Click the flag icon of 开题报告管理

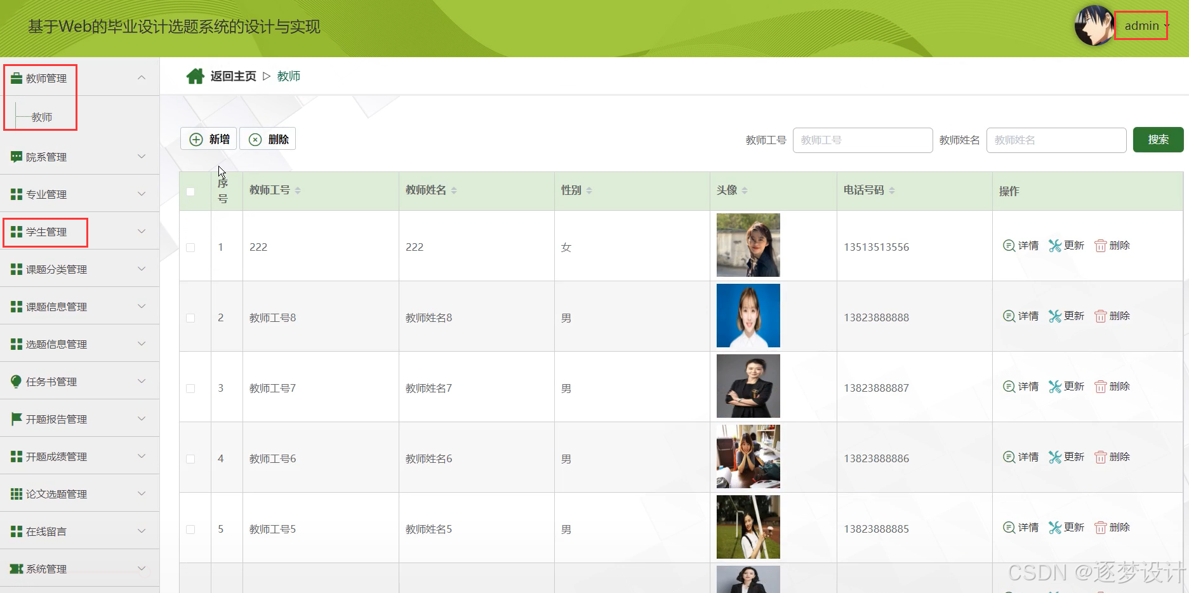point(17,419)
